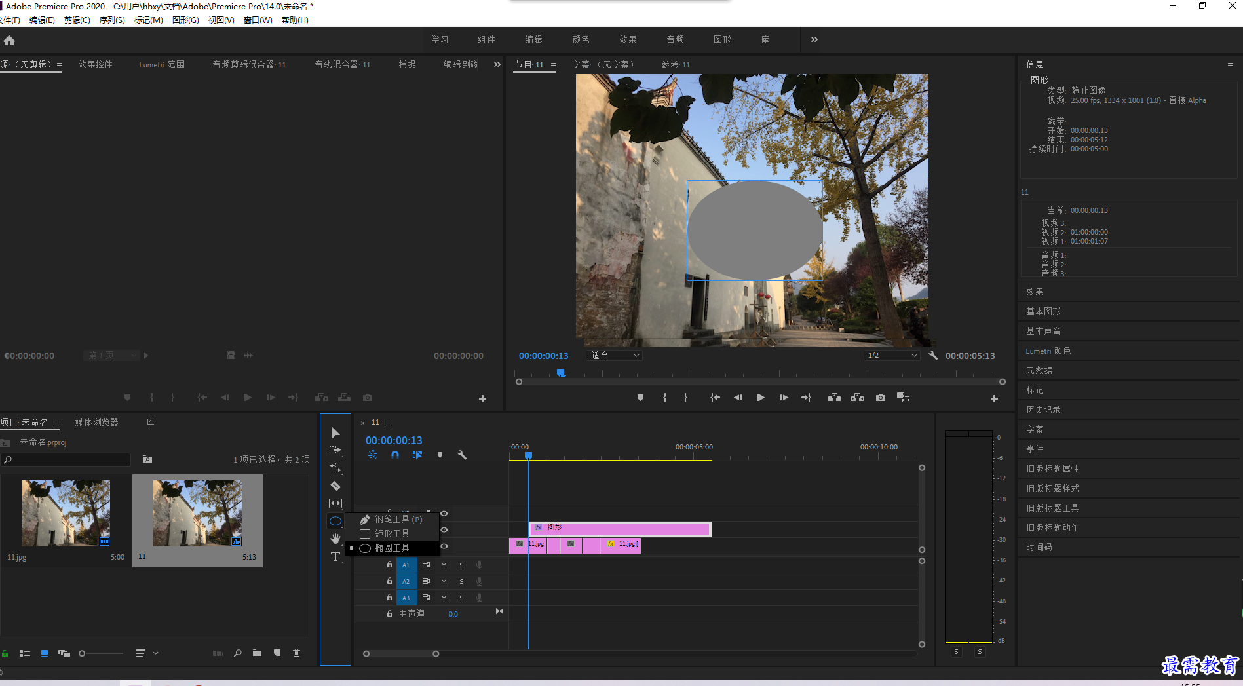
Task: Toggle timeline snap magnet
Action: coord(394,455)
